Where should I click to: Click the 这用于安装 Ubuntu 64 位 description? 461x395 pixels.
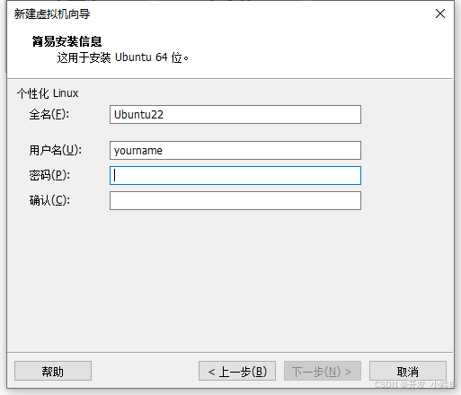click(123, 57)
